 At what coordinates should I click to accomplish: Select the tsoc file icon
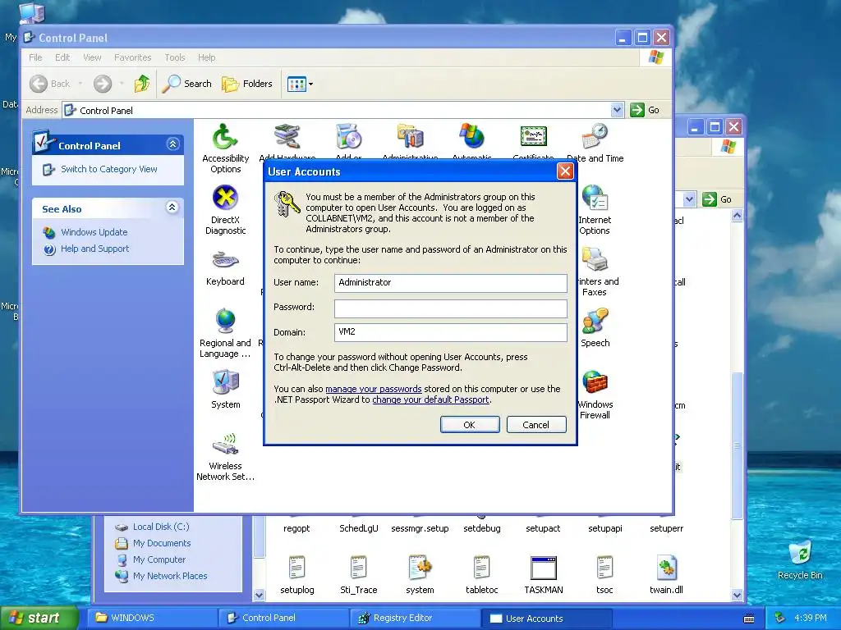(x=604, y=574)
